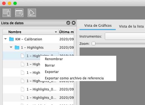
Task: Click the Última m column header
Action: 66,32
